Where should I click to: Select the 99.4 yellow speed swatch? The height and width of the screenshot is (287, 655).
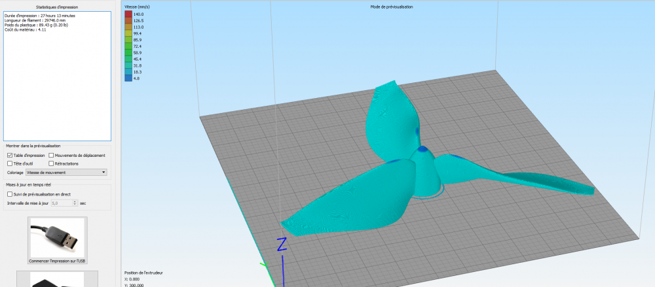coord(128,33)
